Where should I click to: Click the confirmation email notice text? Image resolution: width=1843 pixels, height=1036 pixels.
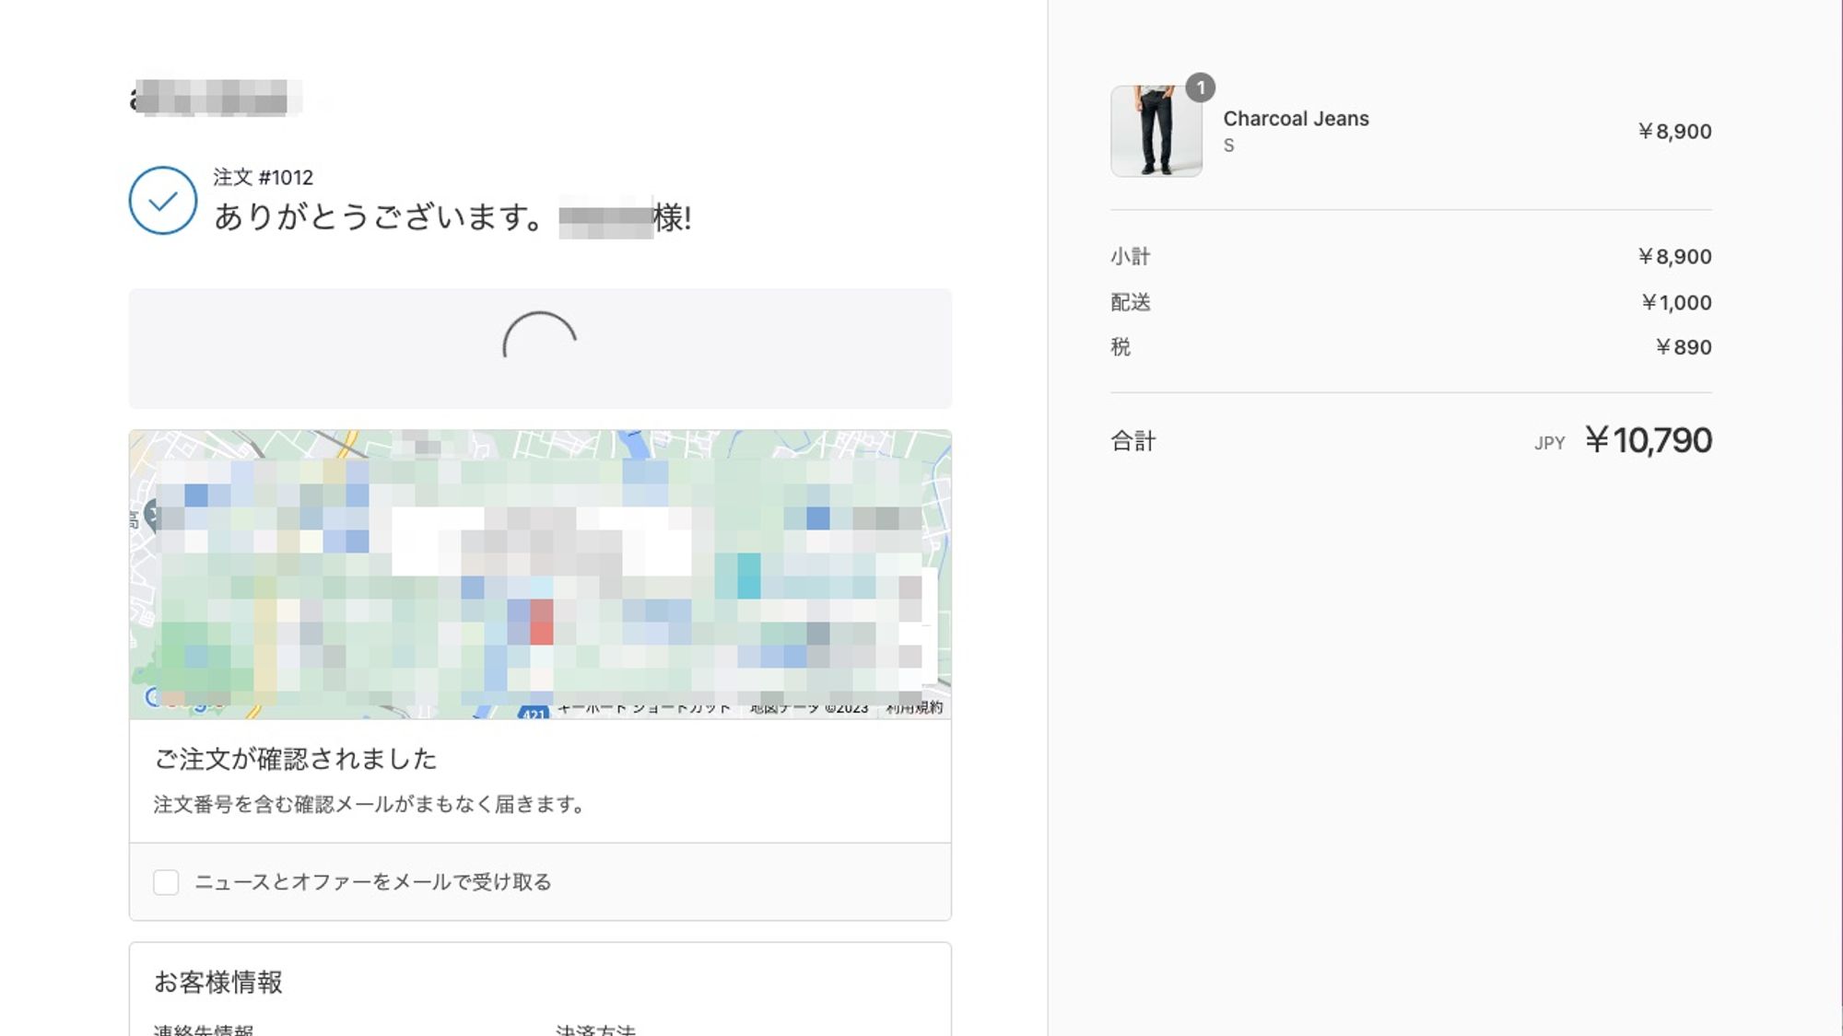pyautogui.click(x=369, y=804)
